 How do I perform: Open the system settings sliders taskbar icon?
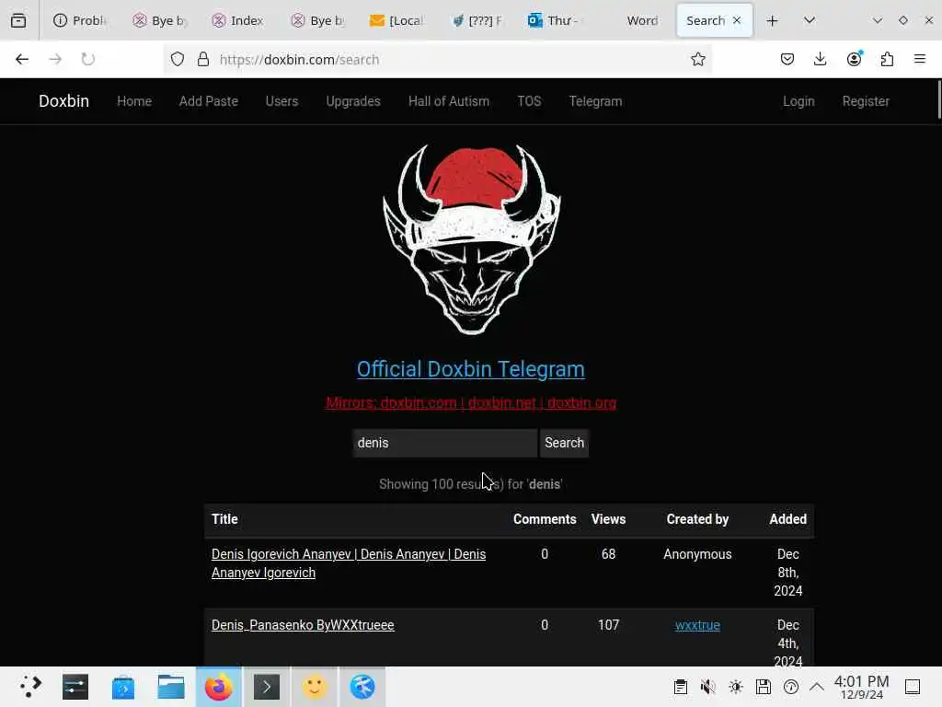[x=75, y=687]
